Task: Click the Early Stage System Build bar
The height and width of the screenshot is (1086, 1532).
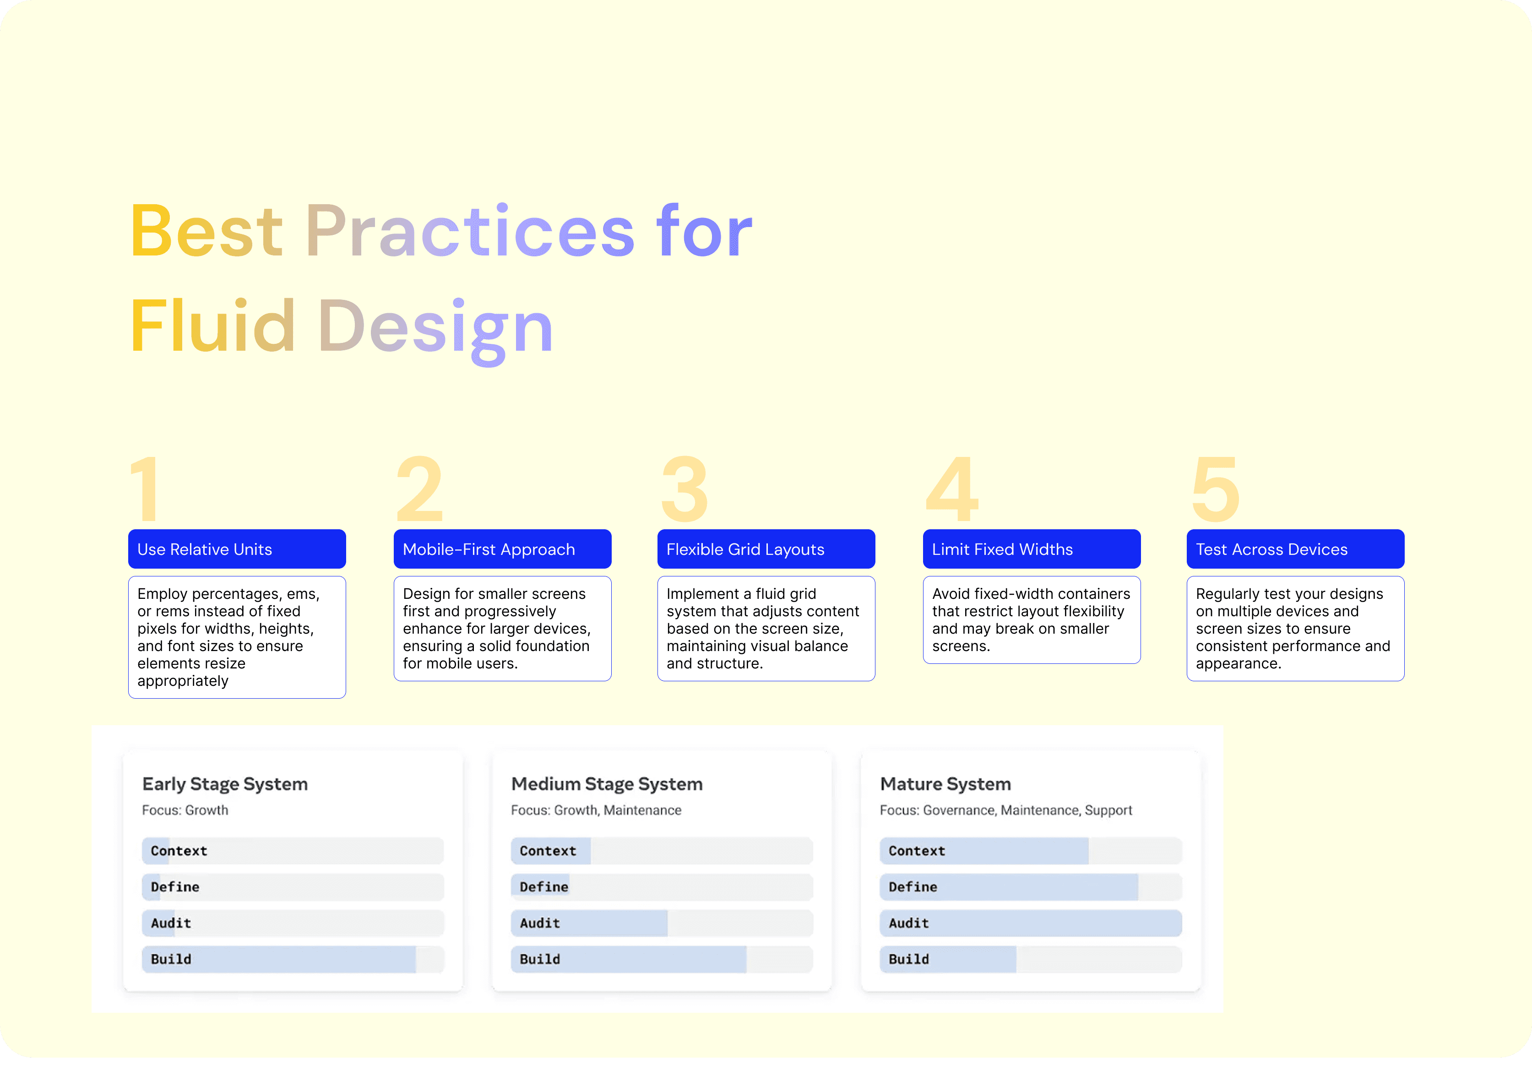Action: (293, 959)
